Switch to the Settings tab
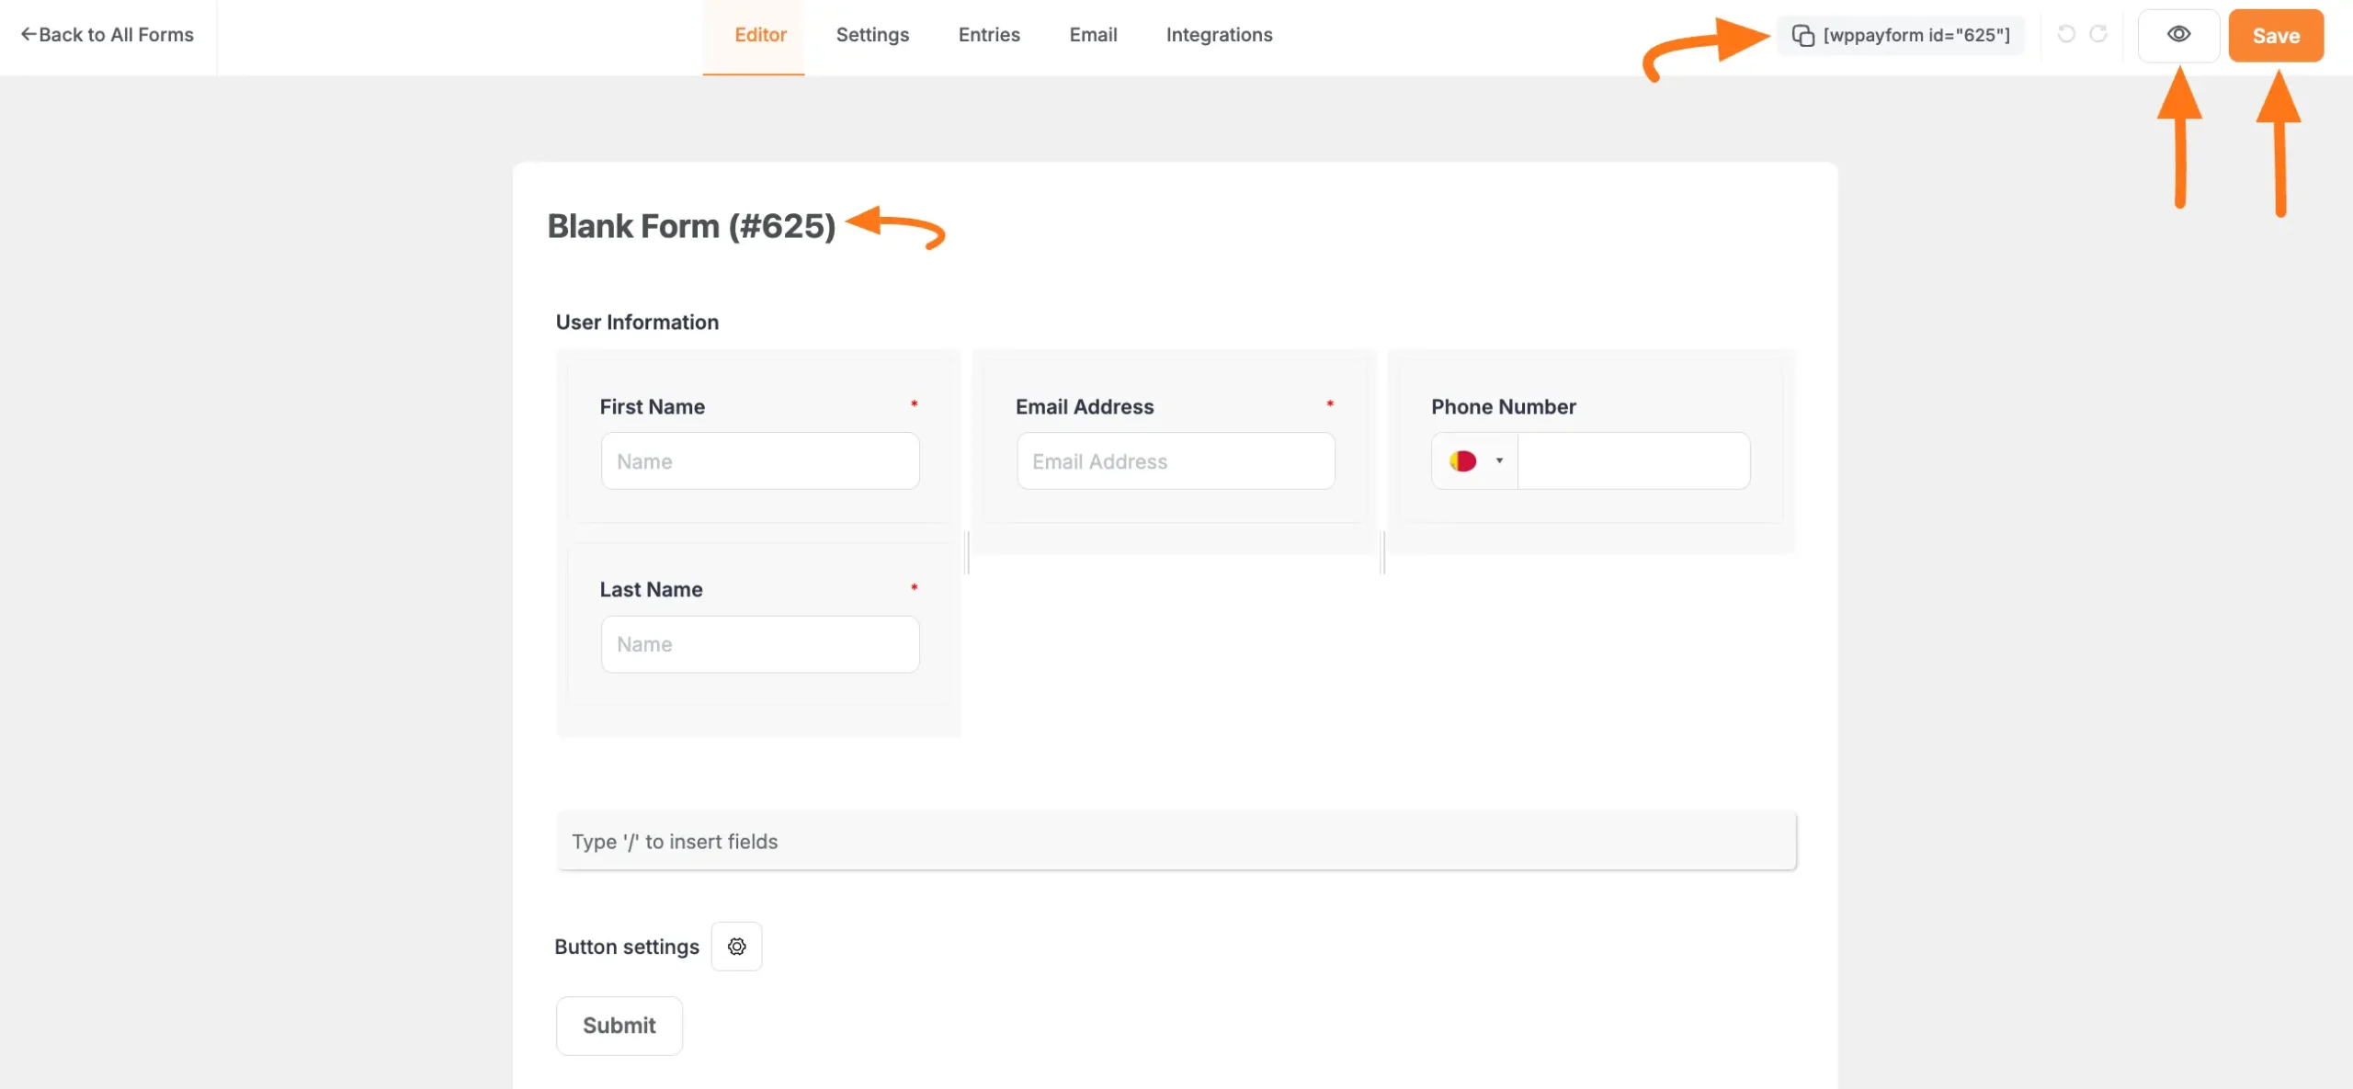Screen dimensions: 2353x1089 [x=871, y=35]
